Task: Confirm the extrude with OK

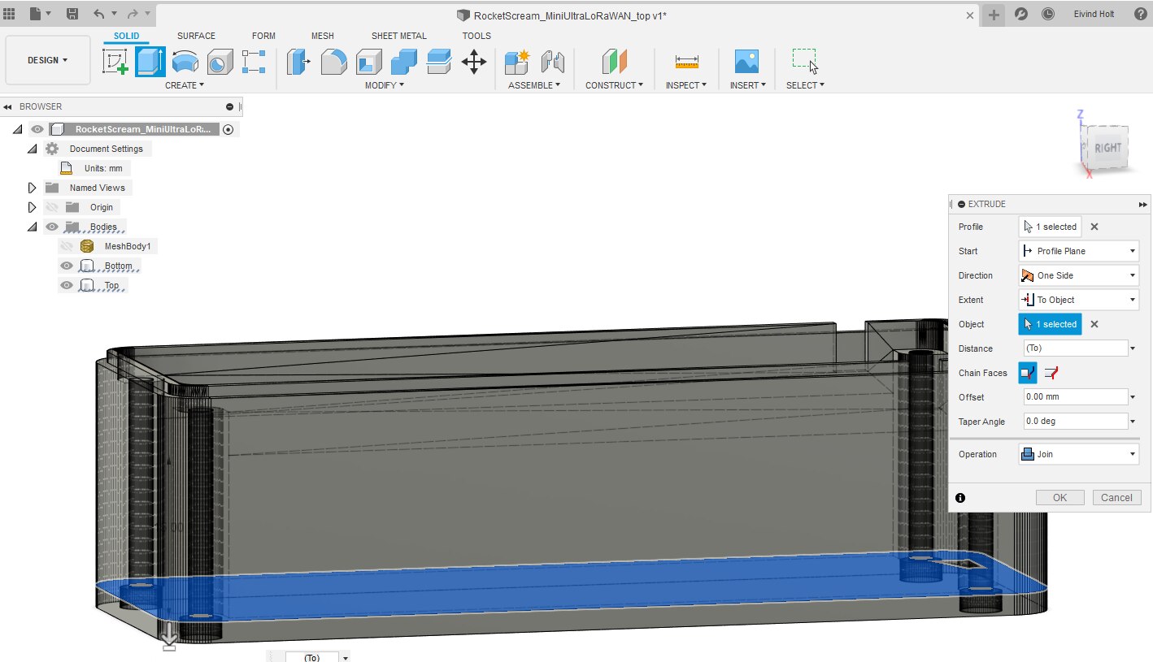Action: (x=1059, y=498)
